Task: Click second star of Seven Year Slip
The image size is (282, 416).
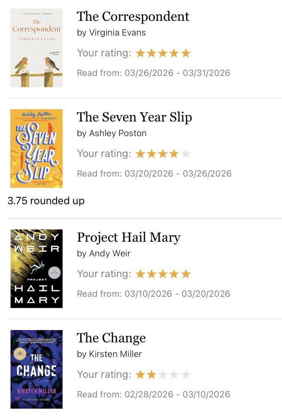Action: [x=151, y=153]
